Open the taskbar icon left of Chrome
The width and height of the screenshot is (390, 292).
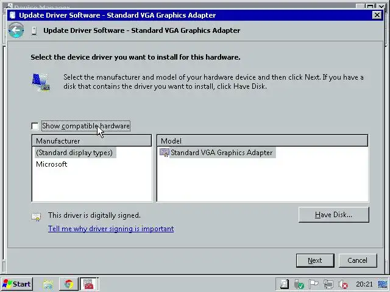[x=48, y=284]
